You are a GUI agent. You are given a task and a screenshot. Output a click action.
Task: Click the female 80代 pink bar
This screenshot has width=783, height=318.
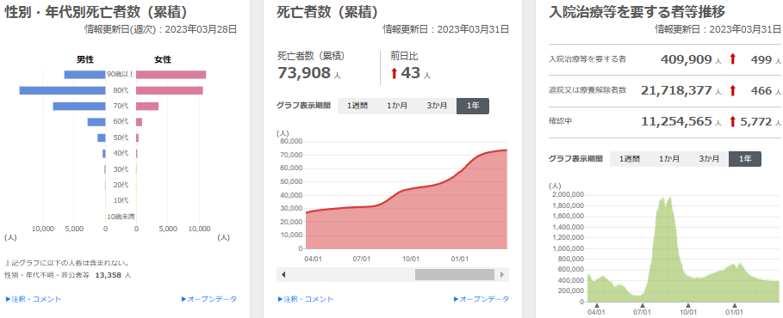(170, 90)
